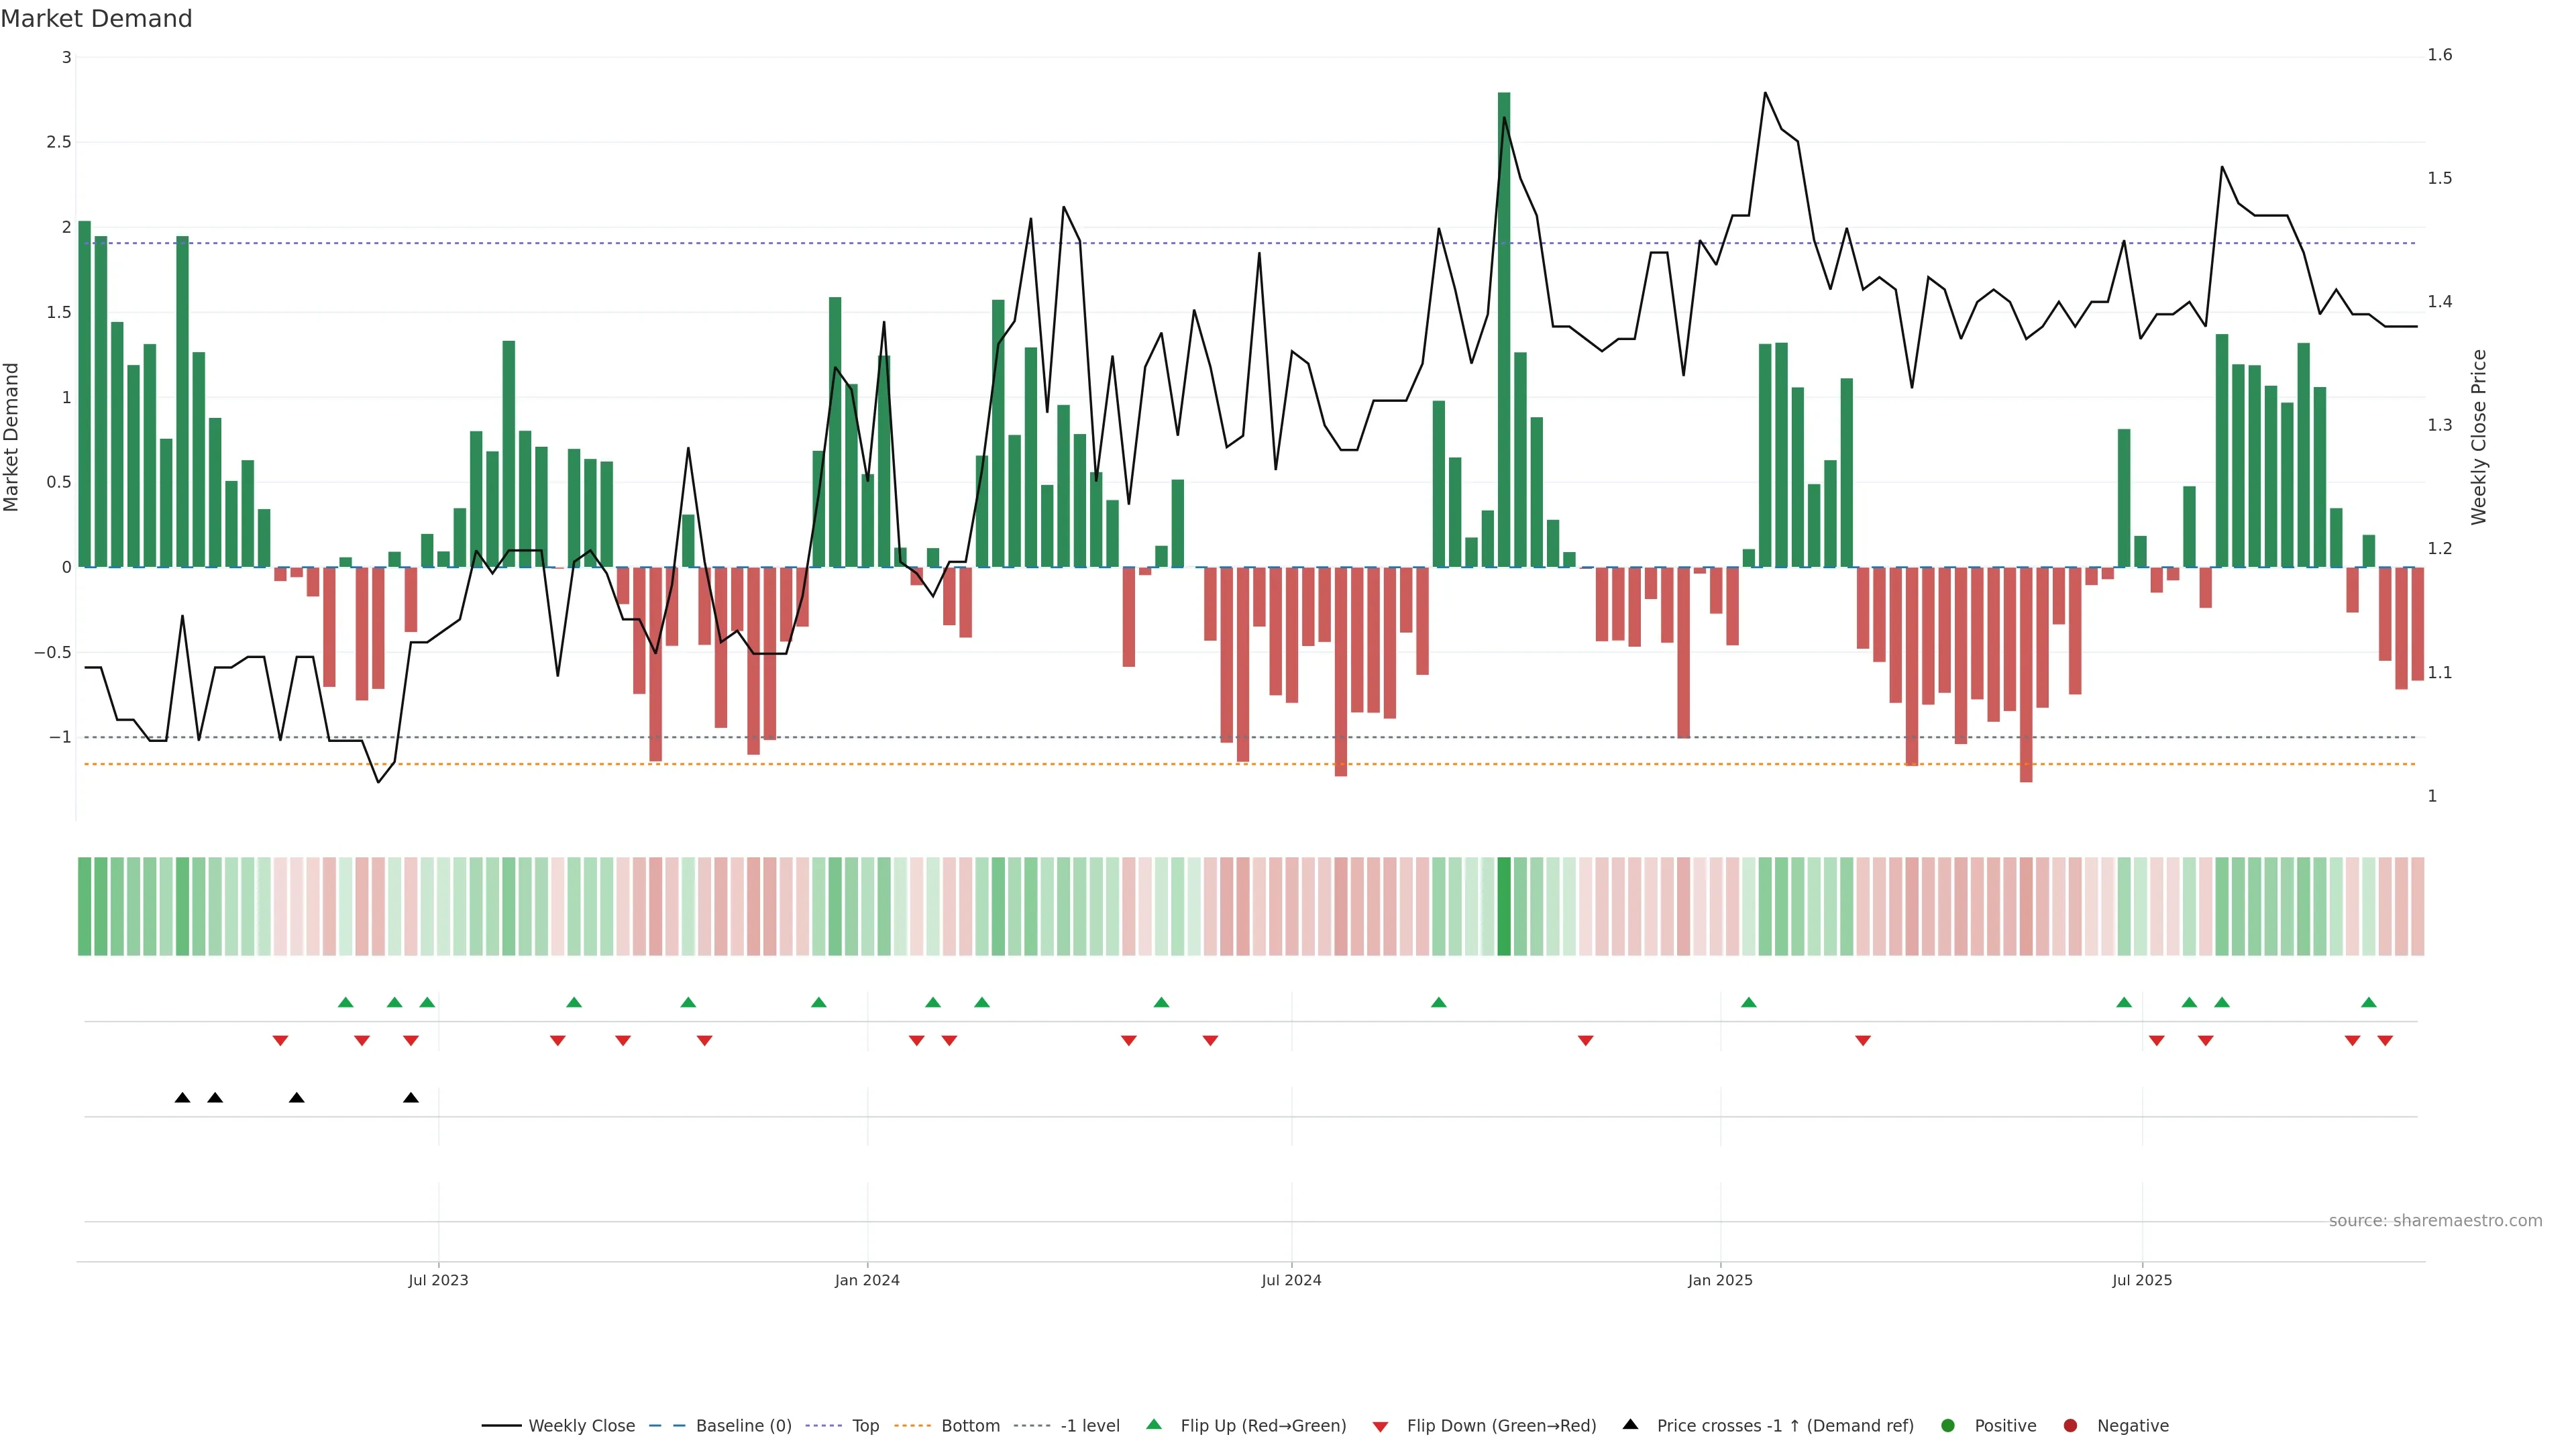Hide the Weekly Close series label
Screen dimensions: 2576x1449
[581, 1426]
